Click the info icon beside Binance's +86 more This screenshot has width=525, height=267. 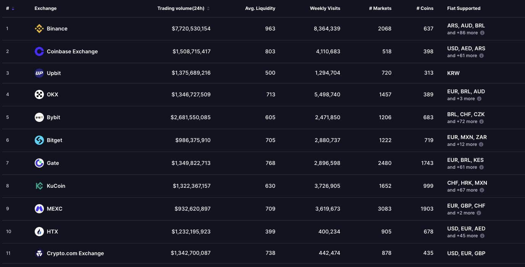(x=482, y=33)
